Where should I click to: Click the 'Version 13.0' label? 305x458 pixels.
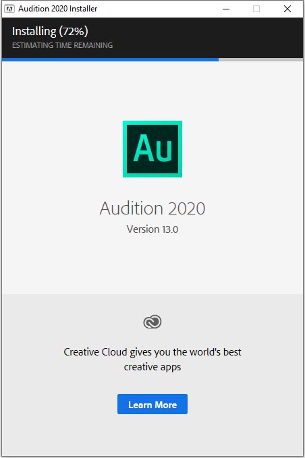coord(152,229)
